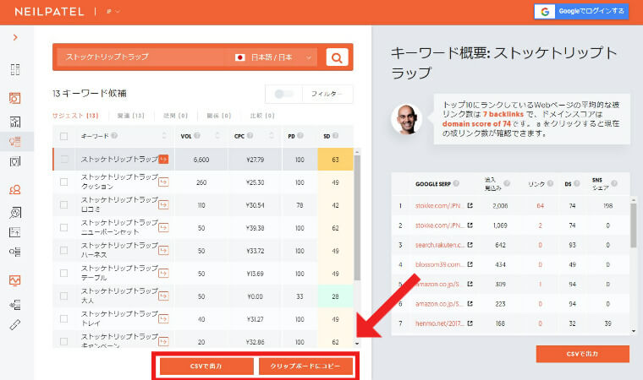Image resolution: width=643 pixels, height=380 pixels.
Task: Click the link ruler icon at the sidebar bottom
Action: [15, 325]
